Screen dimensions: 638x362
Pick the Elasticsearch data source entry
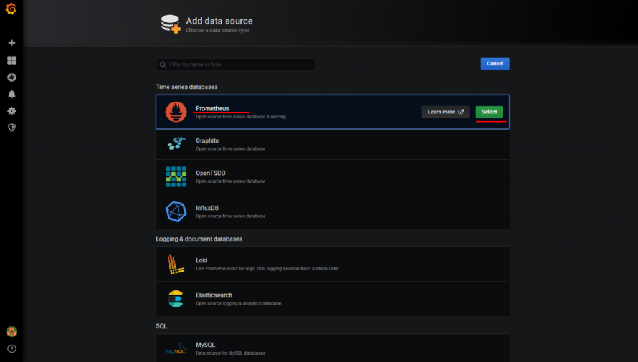coord(332,299)
